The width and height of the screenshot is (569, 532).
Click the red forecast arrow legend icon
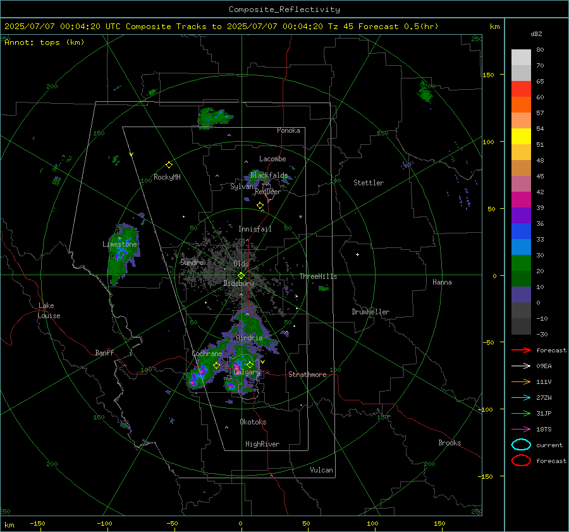(521, 350)
